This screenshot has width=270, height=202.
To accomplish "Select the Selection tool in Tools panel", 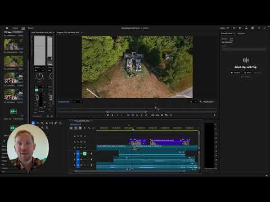I will (x=33, y=123).
